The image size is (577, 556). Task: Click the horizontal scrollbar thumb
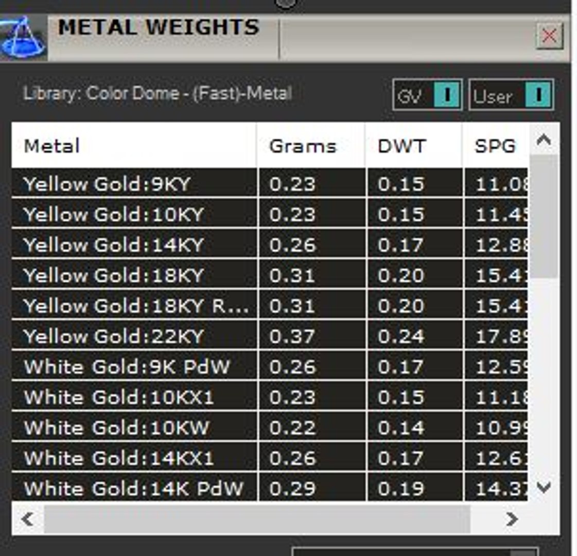(257, 519)
